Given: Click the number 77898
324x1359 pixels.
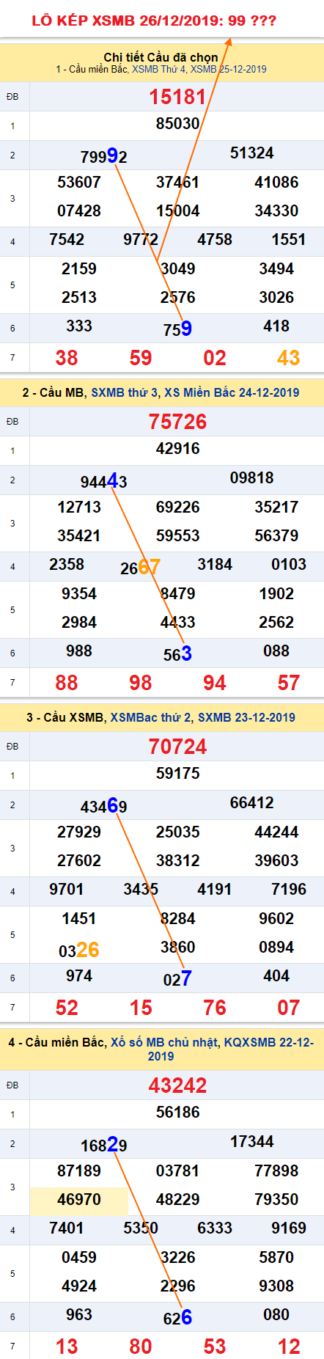Looking at the screenshot, I should click(276, 1171).
